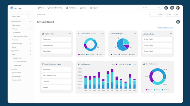Viewport: 190px width, 106px height.
Task: Open Registration in My Favorites
Action: pos(56,39)
